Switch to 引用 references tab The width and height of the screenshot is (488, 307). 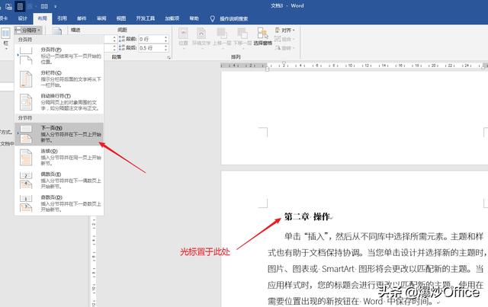click(x=62, y=17)
